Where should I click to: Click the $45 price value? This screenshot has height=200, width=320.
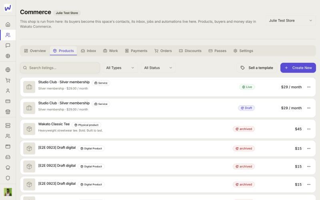[298, 129]
